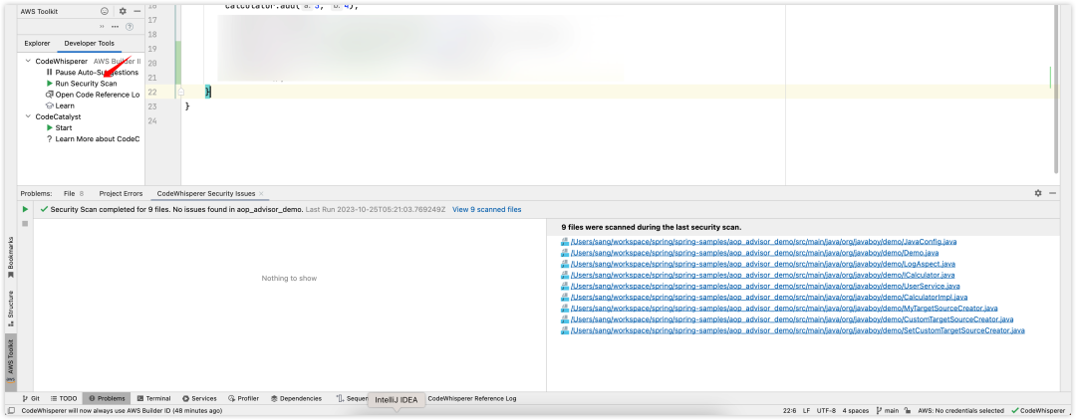The width and height of the screenshot is (1076, 420).
Task: Click cursor position 22:6 in status bar
Action: click(x=790, y=410)
